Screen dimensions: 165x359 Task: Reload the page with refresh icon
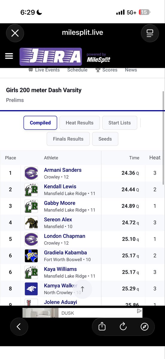pos(123,327)
